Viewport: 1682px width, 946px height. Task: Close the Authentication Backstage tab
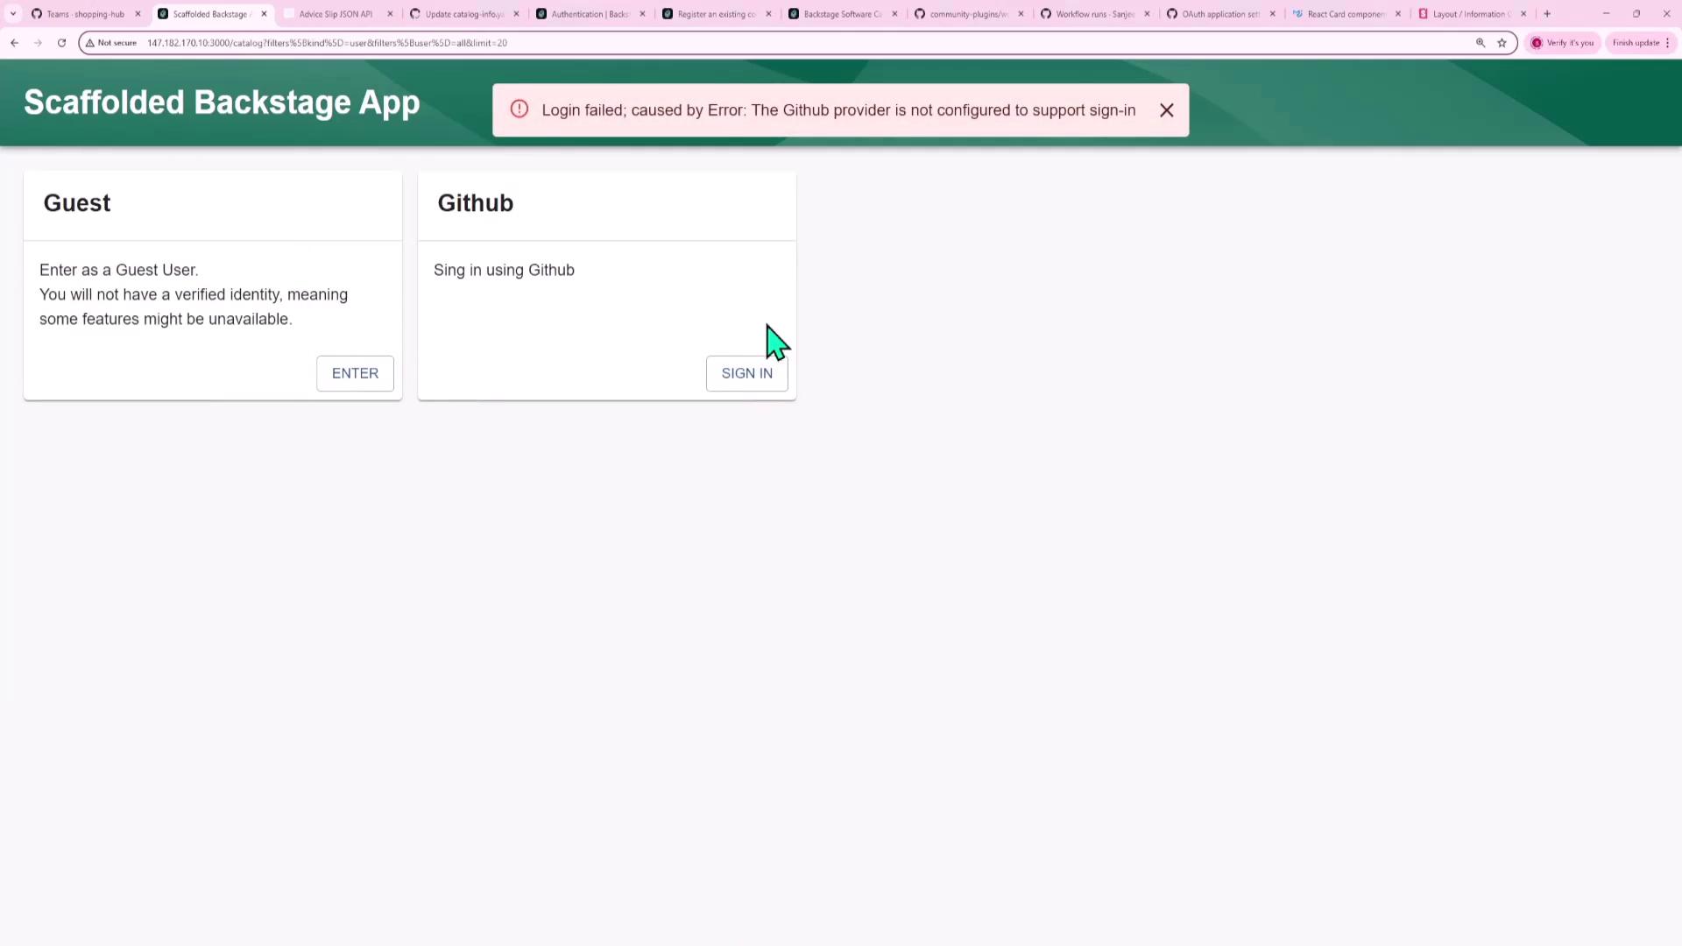pos(642,14)
